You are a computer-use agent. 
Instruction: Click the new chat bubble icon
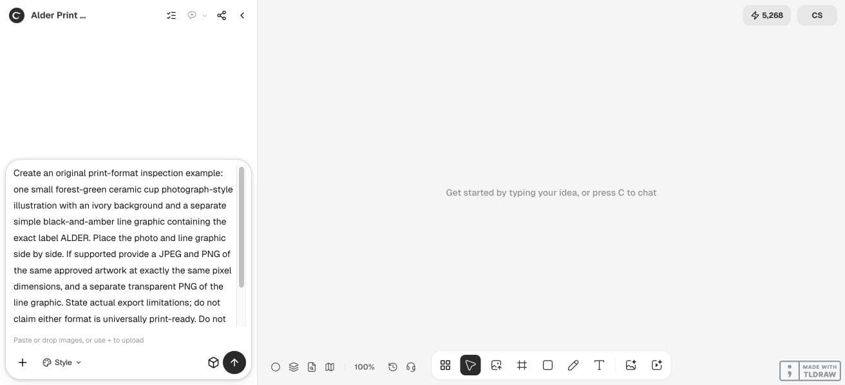(x=192, y=15)
